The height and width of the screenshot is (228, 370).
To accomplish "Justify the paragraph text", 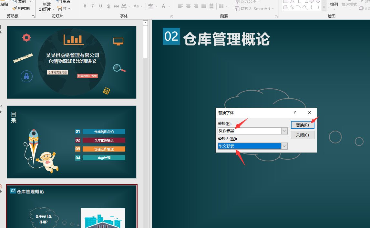I will [x=204, y=6].
